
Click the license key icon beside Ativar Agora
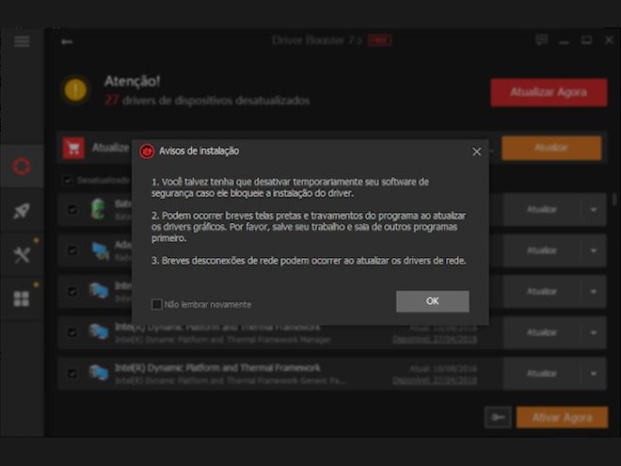click(499, 417)
